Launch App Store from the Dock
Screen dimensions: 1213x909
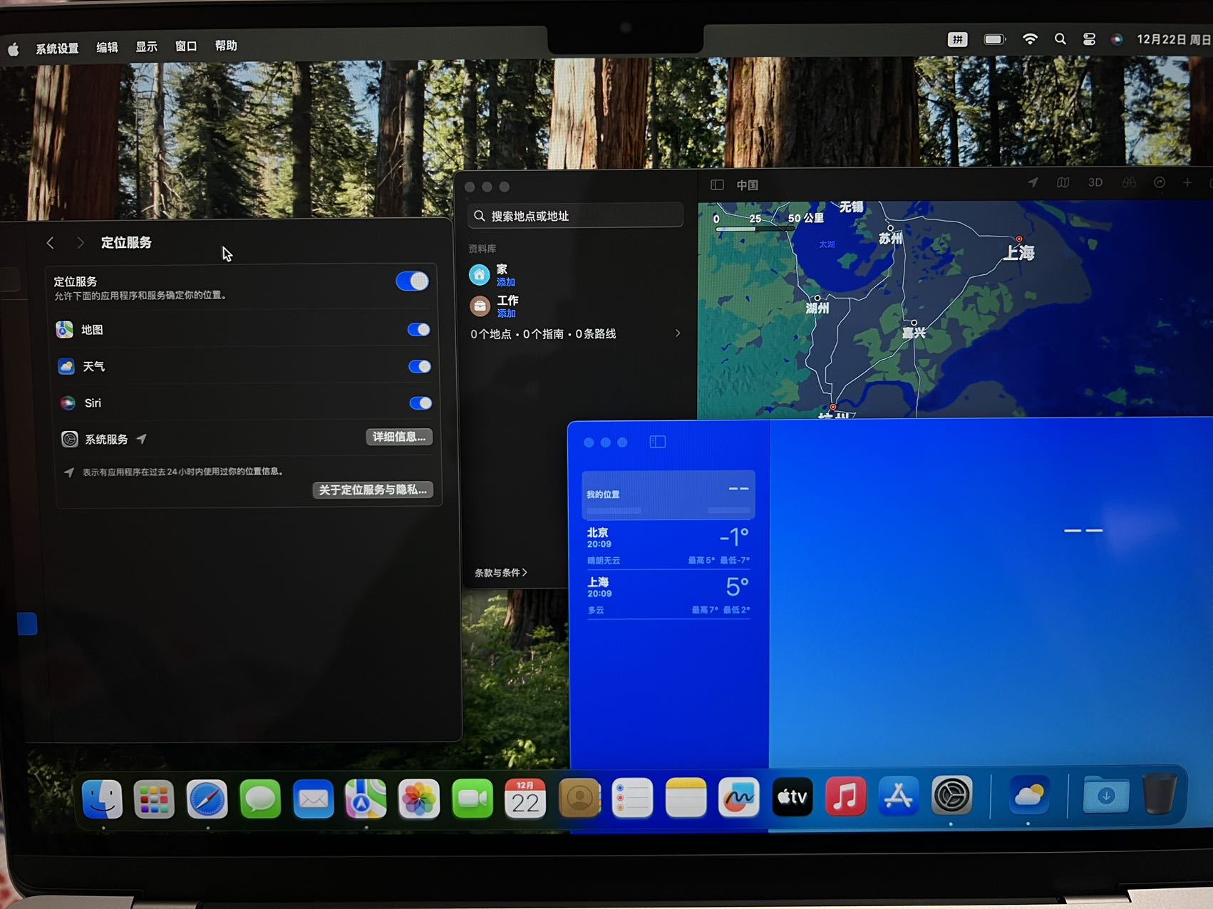[x=898, y=796]
